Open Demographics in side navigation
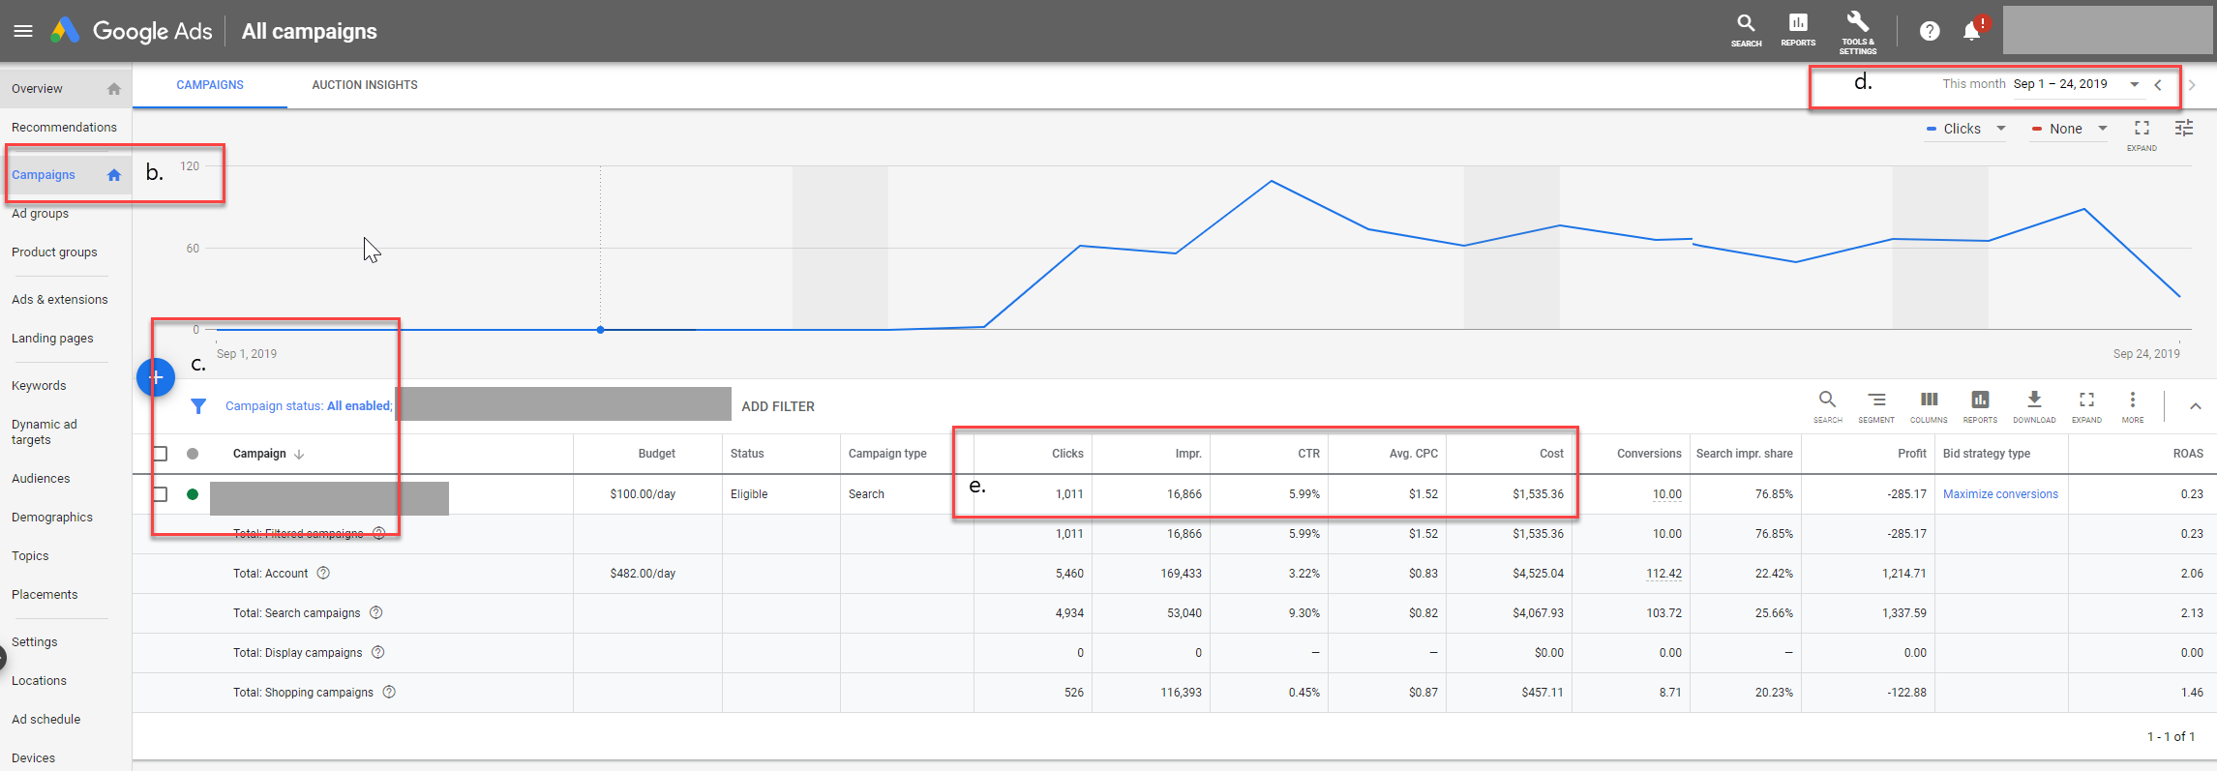Viewport: 2217px width, 771px height. click(52, 518)
